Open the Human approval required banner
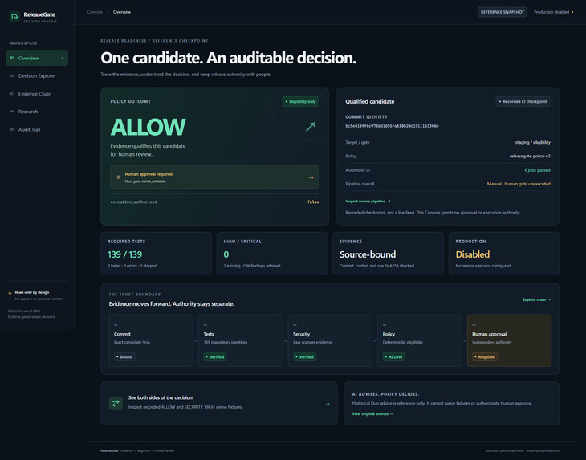586x460 pixels. [x=214, y=177]
